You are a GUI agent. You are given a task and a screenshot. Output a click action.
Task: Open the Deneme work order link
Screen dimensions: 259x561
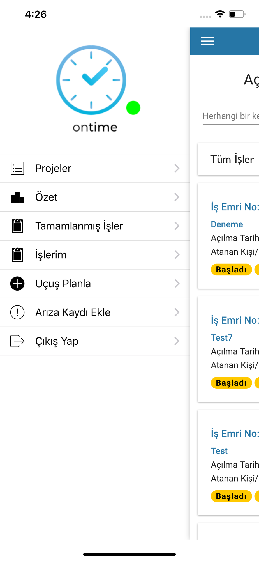(x=227, y=224)
